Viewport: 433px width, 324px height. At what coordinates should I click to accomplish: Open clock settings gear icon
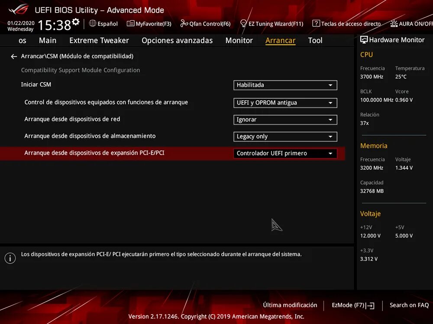(x=76, y=22)
